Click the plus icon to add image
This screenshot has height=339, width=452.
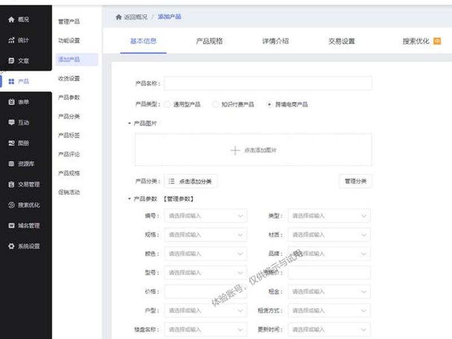(235, 150)
